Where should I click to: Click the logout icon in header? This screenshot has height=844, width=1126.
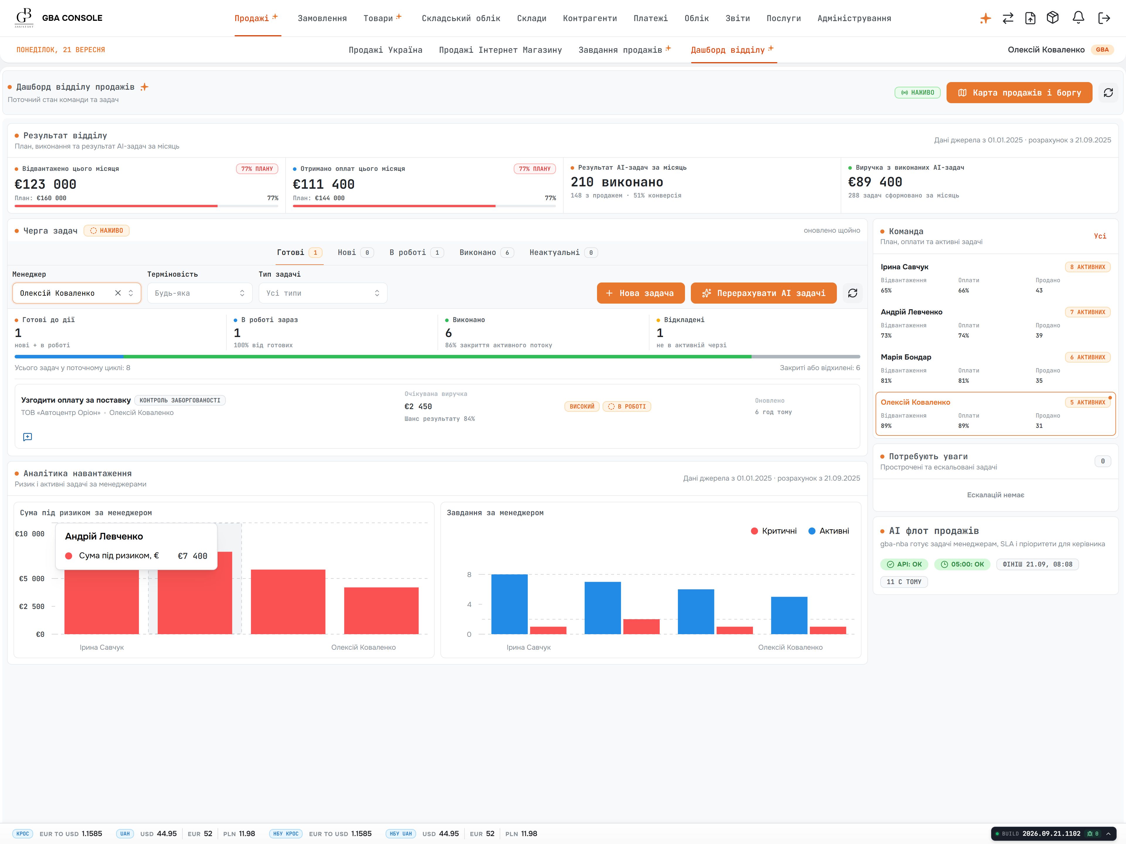click(x=1104, y=18)
